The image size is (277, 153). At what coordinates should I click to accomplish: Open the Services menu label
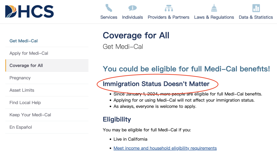click(x=109, y=17)
